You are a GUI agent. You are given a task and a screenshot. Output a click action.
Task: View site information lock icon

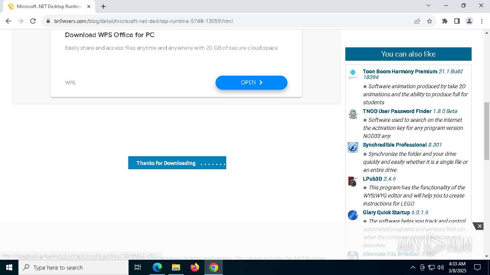pos(48,21)
